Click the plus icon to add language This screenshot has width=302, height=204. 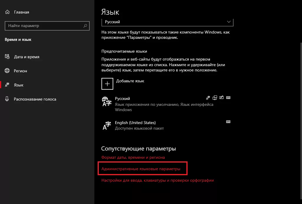point(107,83)
